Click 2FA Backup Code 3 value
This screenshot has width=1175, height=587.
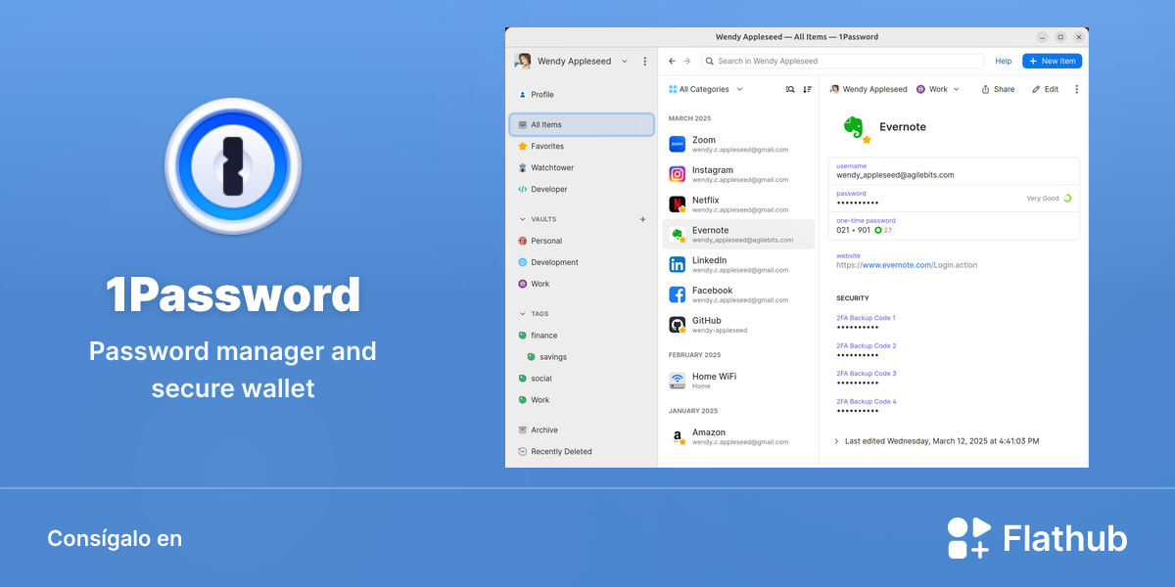tap(859, 384)
